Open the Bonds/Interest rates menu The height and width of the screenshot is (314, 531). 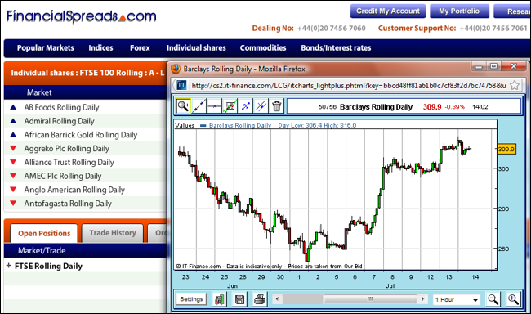point(336,47)
